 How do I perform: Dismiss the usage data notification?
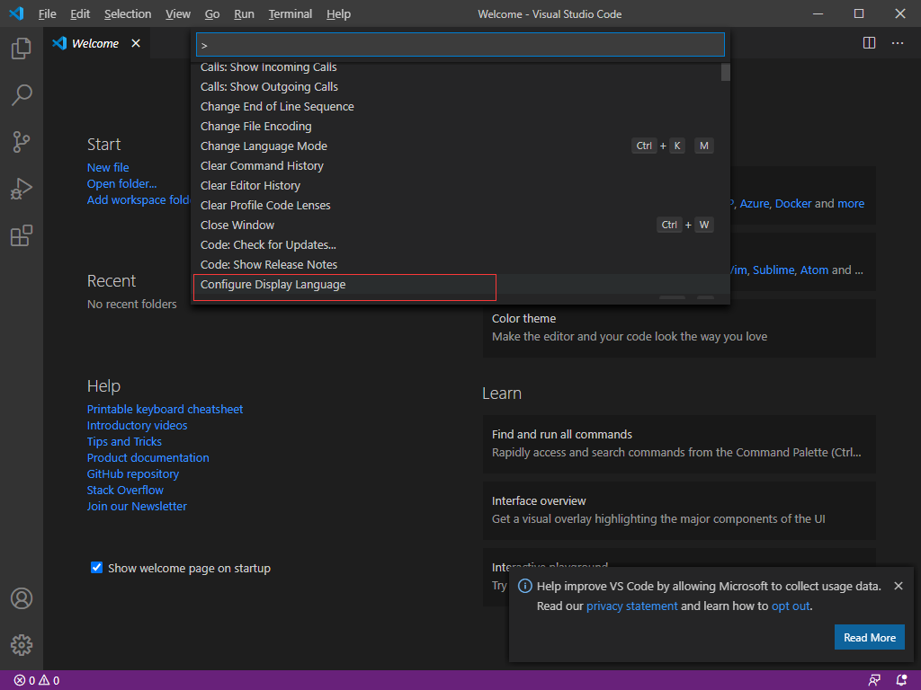[899, 586]
